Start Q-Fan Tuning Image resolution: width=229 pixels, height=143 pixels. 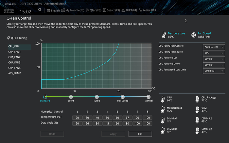tap(17, 38)
